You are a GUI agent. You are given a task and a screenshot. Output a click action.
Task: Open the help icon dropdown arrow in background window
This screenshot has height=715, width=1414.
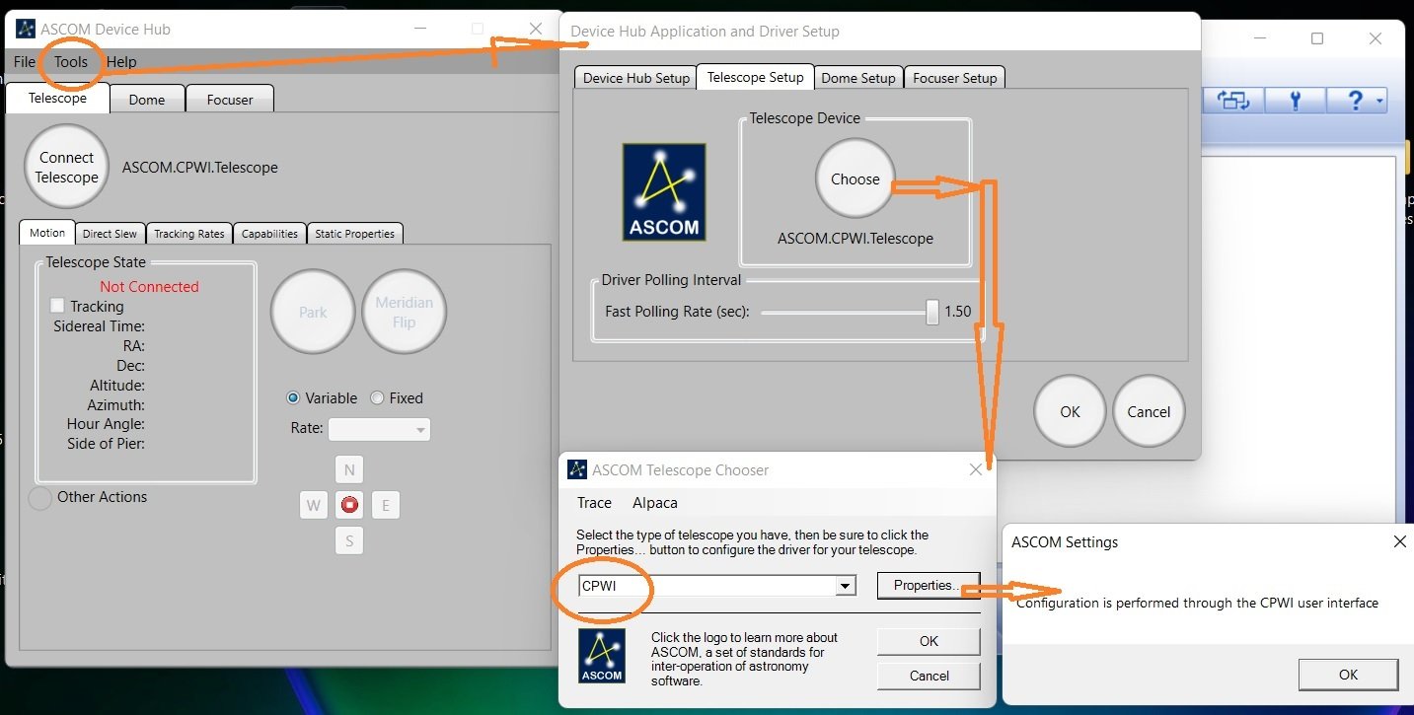[x=1379, y=101]
